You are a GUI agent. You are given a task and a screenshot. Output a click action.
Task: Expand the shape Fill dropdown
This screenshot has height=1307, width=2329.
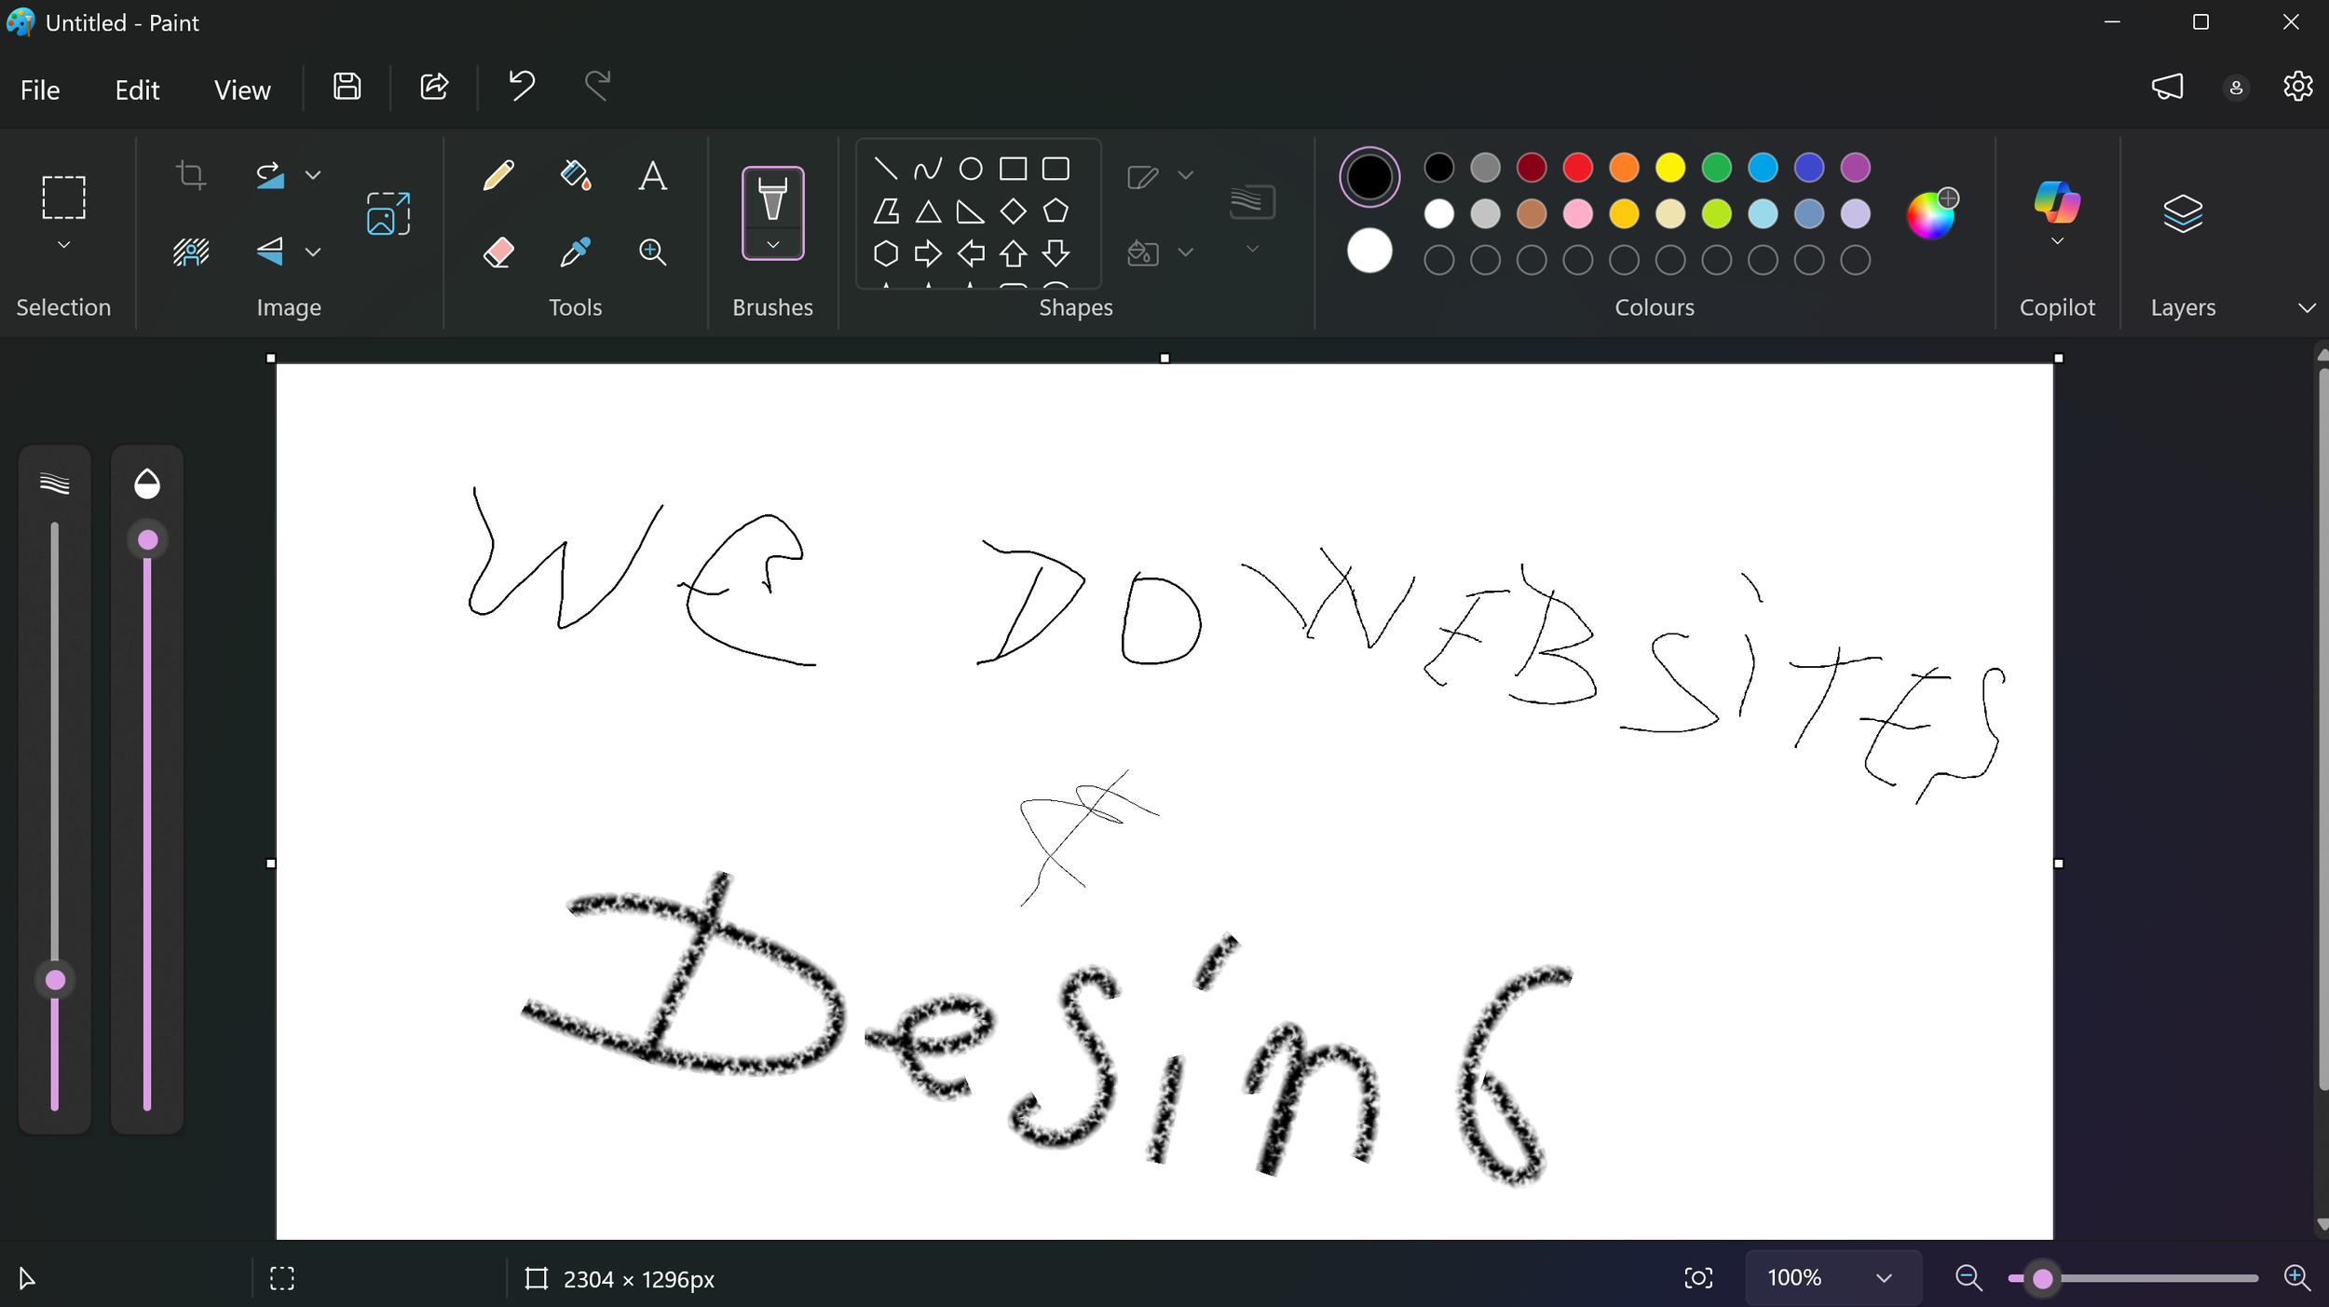[1185, 252]
